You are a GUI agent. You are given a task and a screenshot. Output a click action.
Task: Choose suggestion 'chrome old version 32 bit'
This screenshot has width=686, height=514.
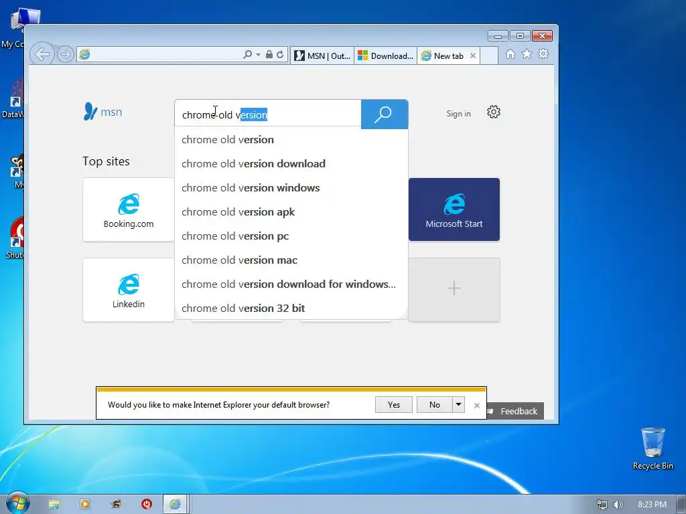click(291, 308)
